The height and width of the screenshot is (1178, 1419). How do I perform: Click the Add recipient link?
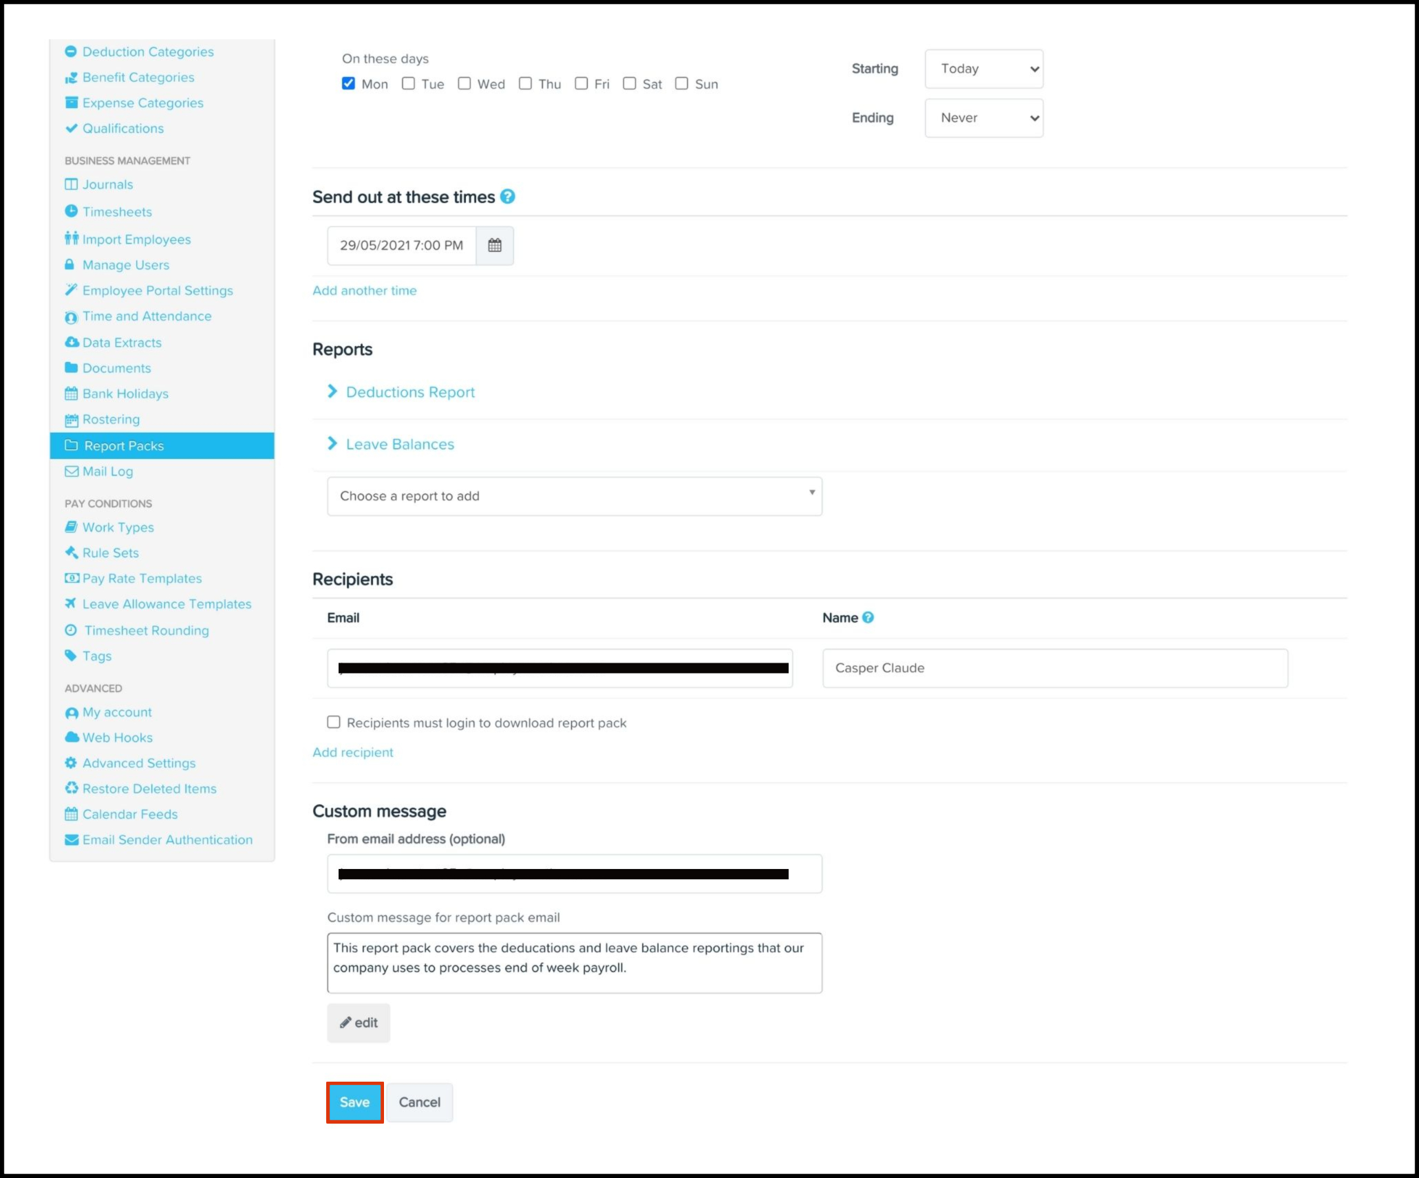(x=352, y=752)
